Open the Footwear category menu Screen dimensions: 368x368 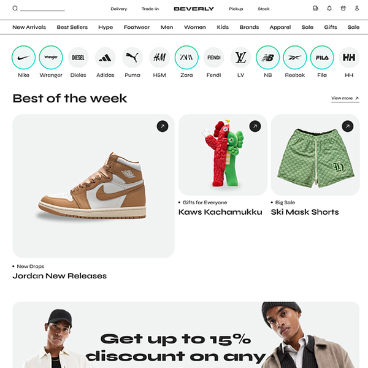point(137,27)
